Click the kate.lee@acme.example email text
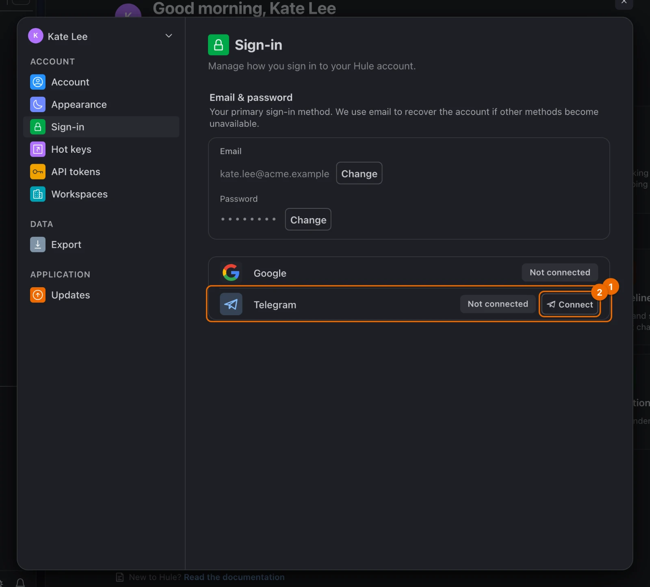 pos(275,174)
